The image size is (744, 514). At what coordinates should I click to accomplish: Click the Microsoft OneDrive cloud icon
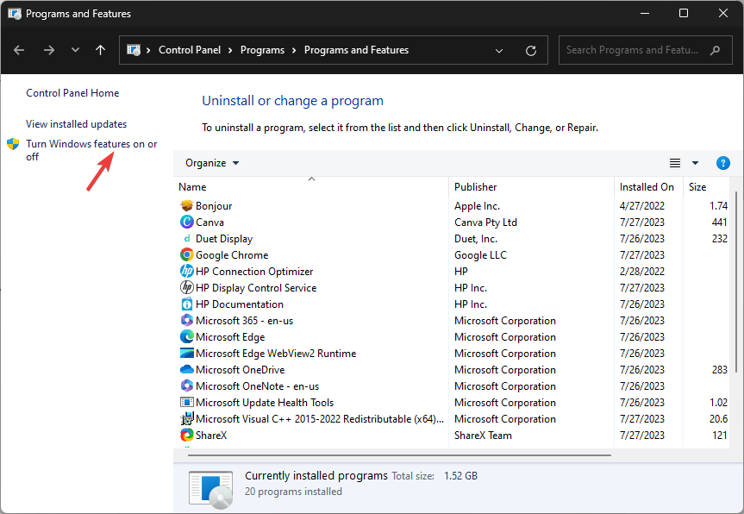187,369
